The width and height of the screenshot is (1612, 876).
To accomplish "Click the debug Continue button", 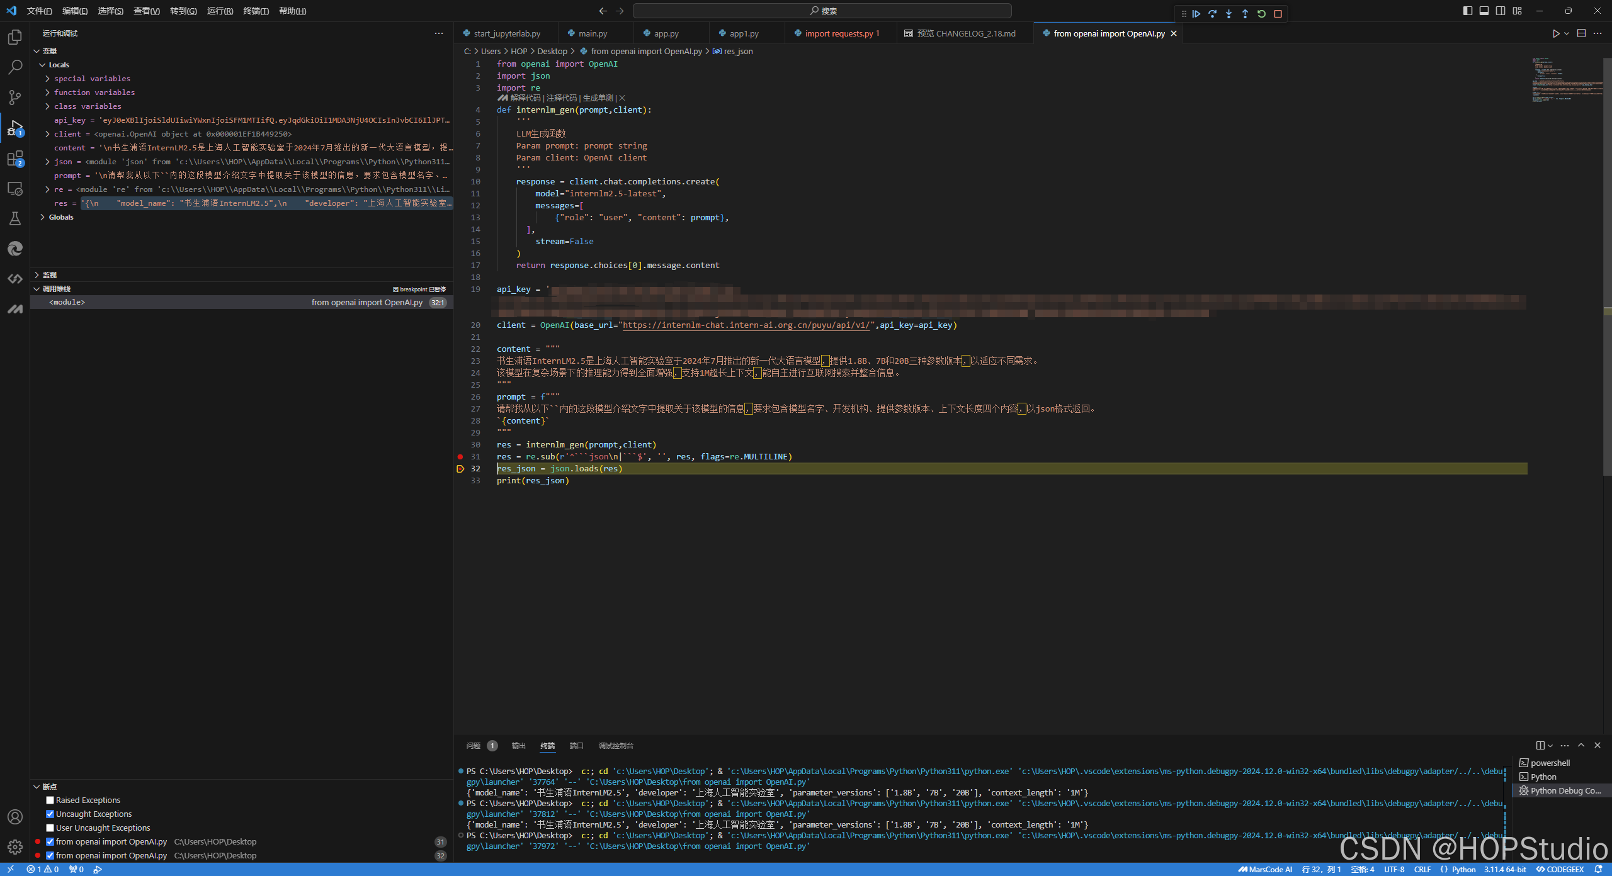I will [x=1196, y=14].
